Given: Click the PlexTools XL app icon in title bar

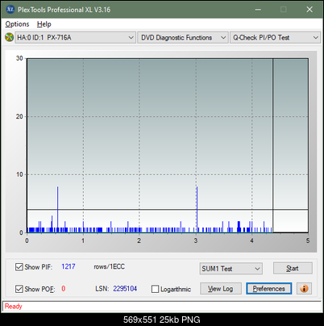Looking at the screenshot, I should point(10,10).
